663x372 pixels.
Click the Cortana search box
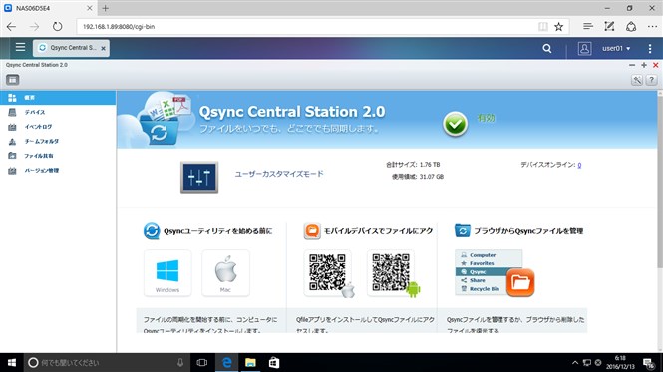(x=107, y=363)
